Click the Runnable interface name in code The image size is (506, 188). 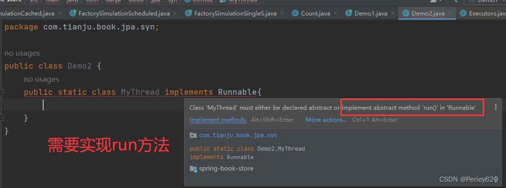point(237,92)
